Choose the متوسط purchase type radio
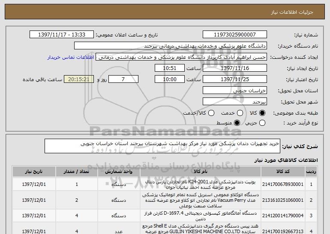This screenshot has width=330, height=234. tap(237, 123)
